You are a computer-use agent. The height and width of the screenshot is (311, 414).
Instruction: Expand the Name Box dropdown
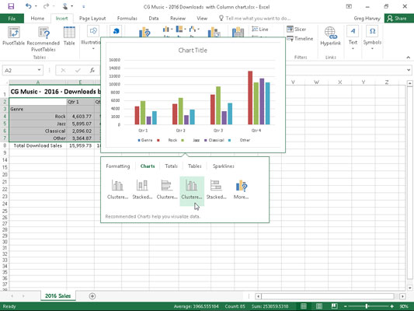point(39,70)
